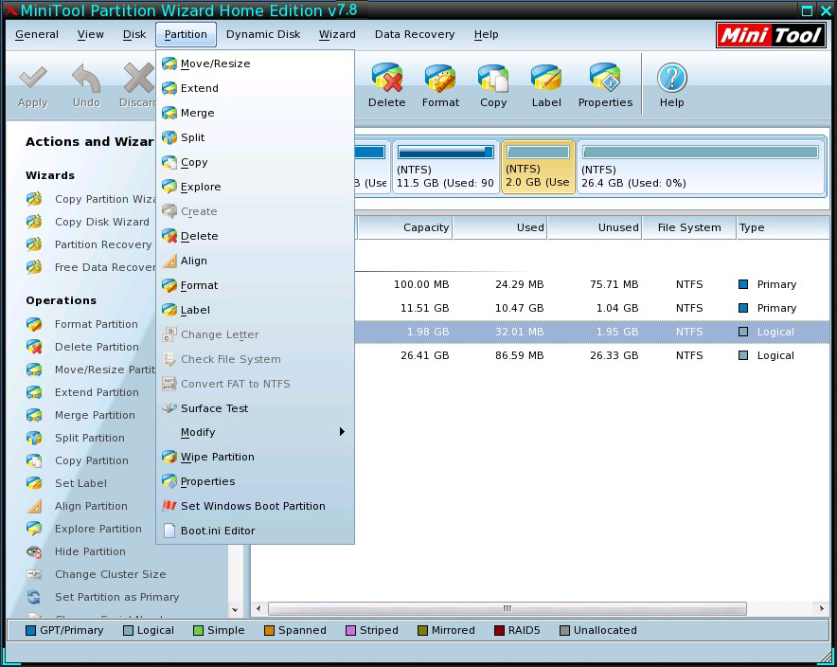Click Format Partition in the Operations sidebar

tap(96, 324)
